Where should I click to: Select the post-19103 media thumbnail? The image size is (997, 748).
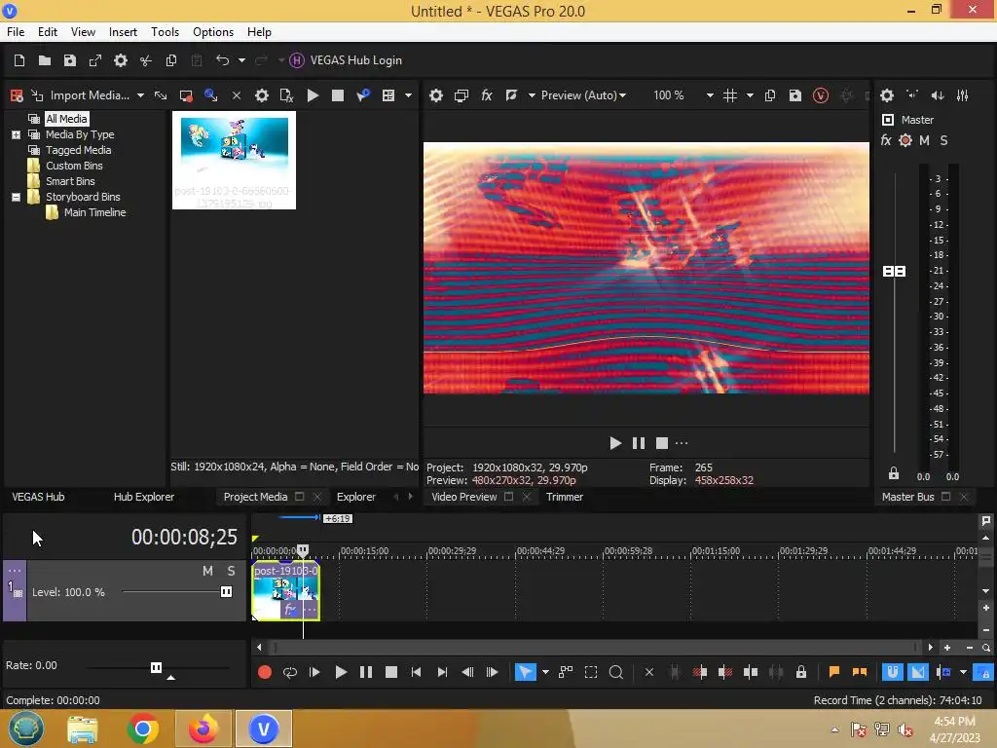(234, 161)
